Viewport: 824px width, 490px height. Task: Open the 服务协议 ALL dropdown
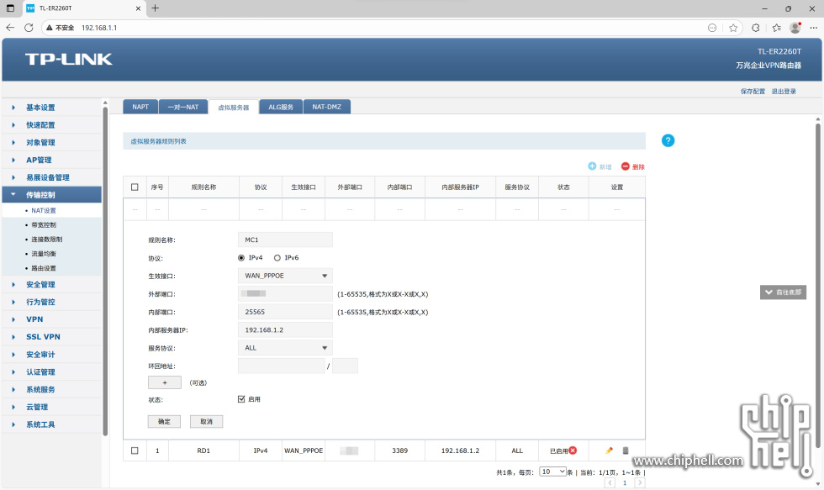pos(285,348)
